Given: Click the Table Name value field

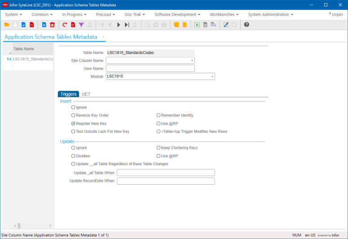Looking at the screenshot, I should tap(150, 53).
